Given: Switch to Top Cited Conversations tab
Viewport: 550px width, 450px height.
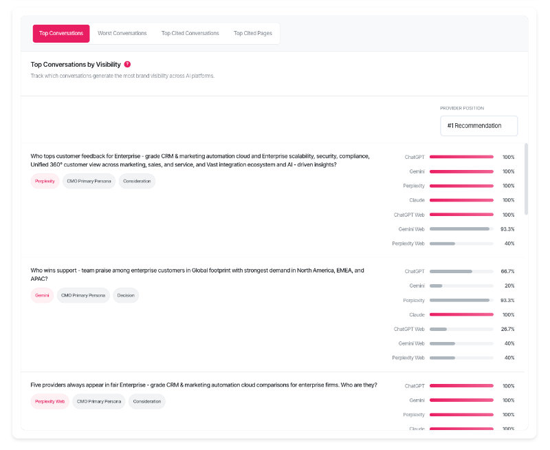Looking at the screenshot, I should [x=190, y=33].
